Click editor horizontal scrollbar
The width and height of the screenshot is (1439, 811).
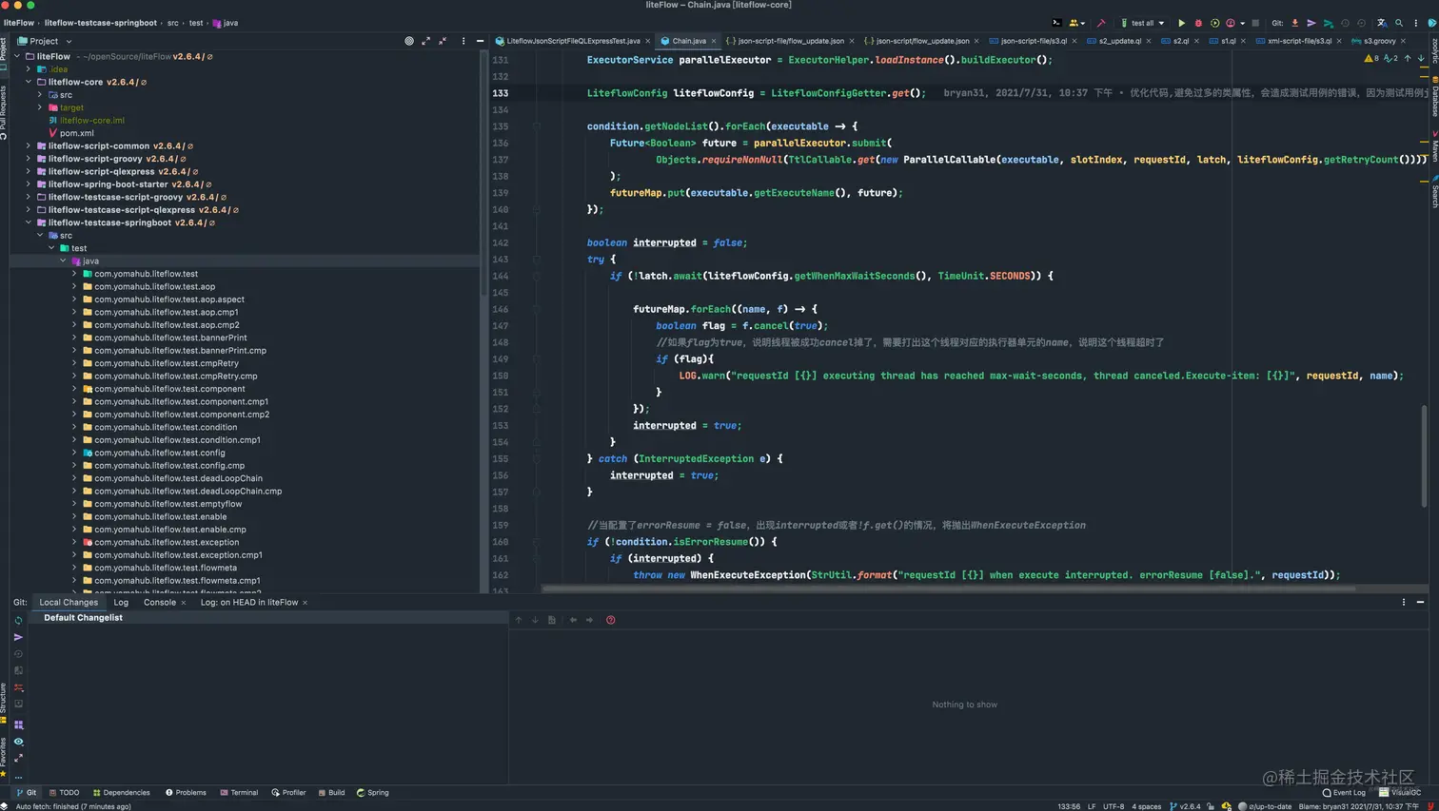(x=948, y=589)
